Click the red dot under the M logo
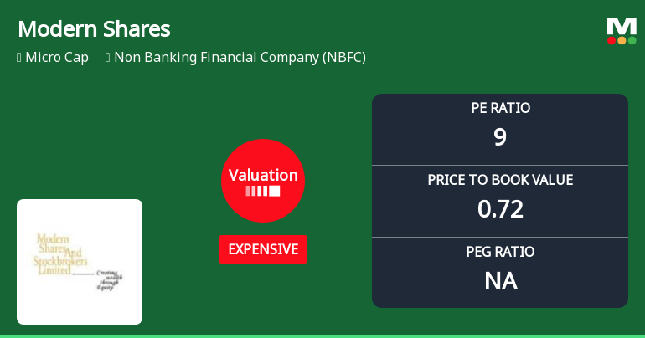 click(x=611, y=40)
